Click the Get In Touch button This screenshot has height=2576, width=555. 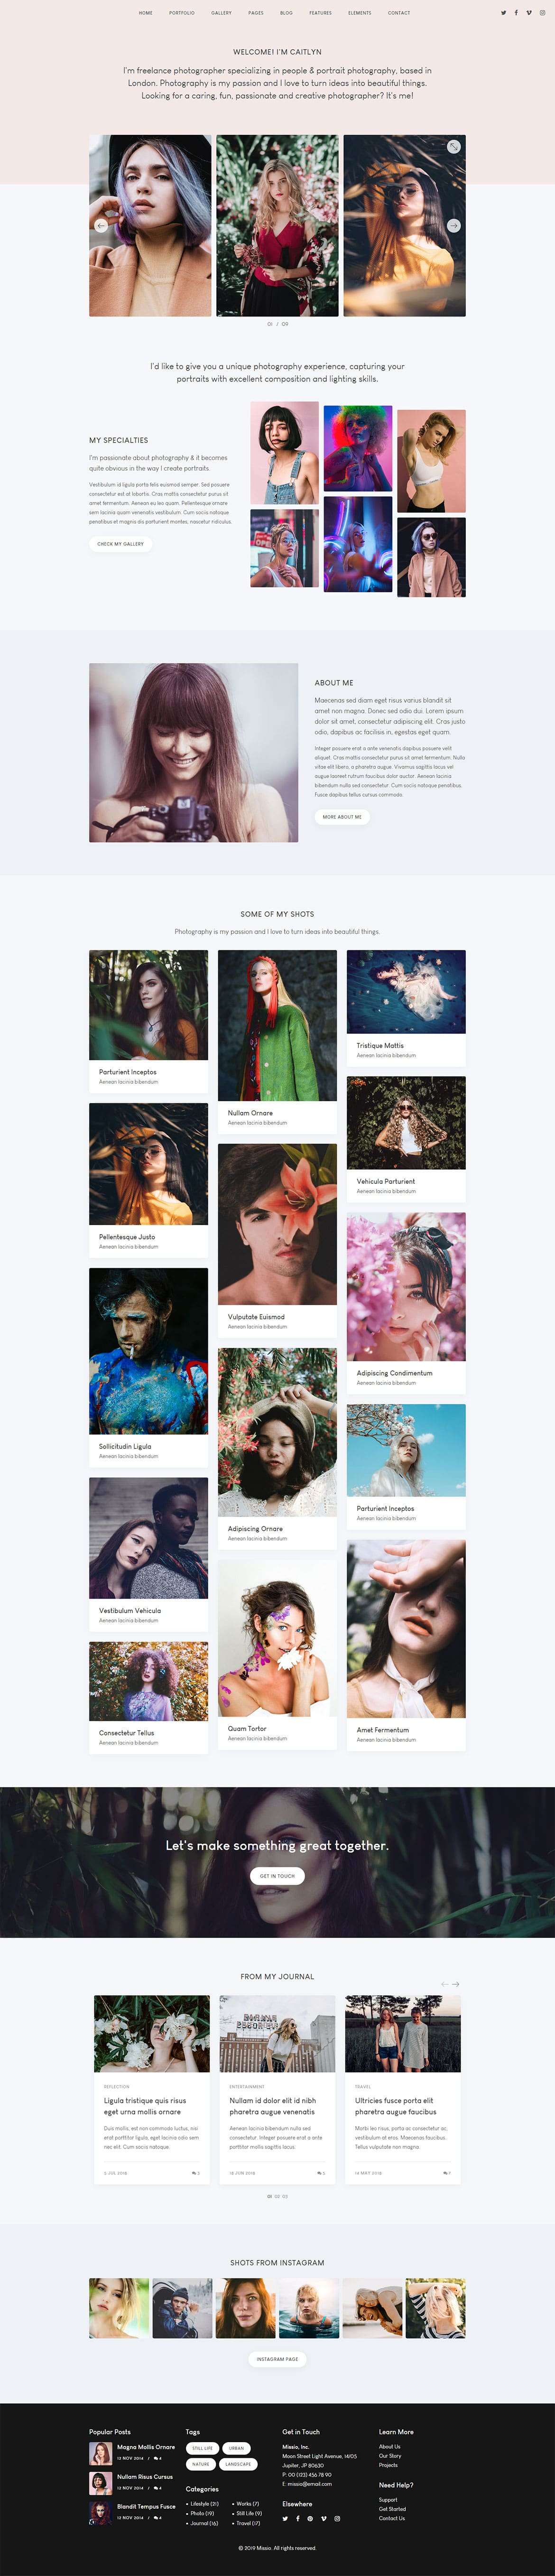click(x=277, y=1876)
